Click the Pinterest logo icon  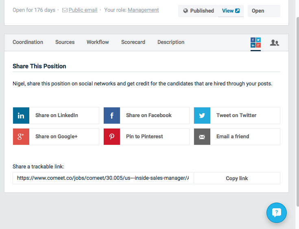pyautogui.click(x=112, y=137)
